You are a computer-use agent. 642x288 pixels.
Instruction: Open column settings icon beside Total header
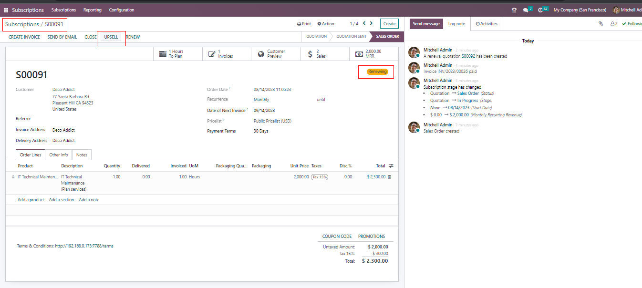[391, 166]
